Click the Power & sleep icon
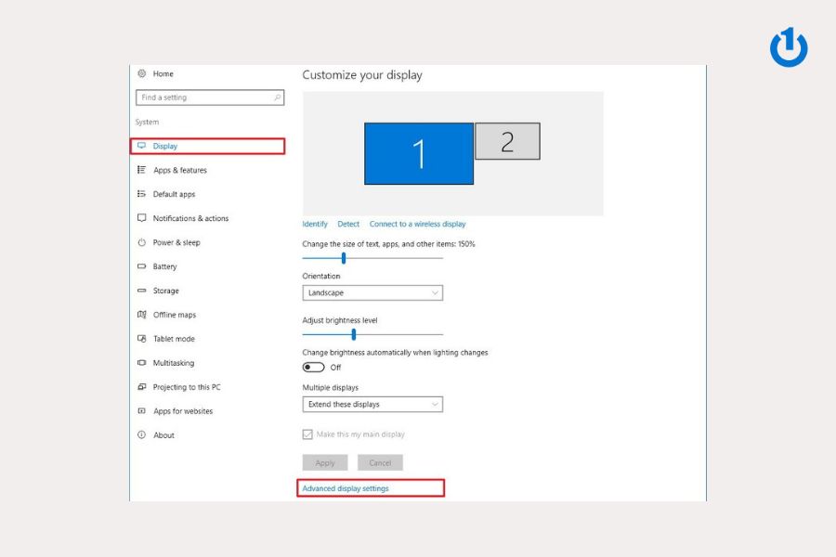836x557 pixels. 142,242
